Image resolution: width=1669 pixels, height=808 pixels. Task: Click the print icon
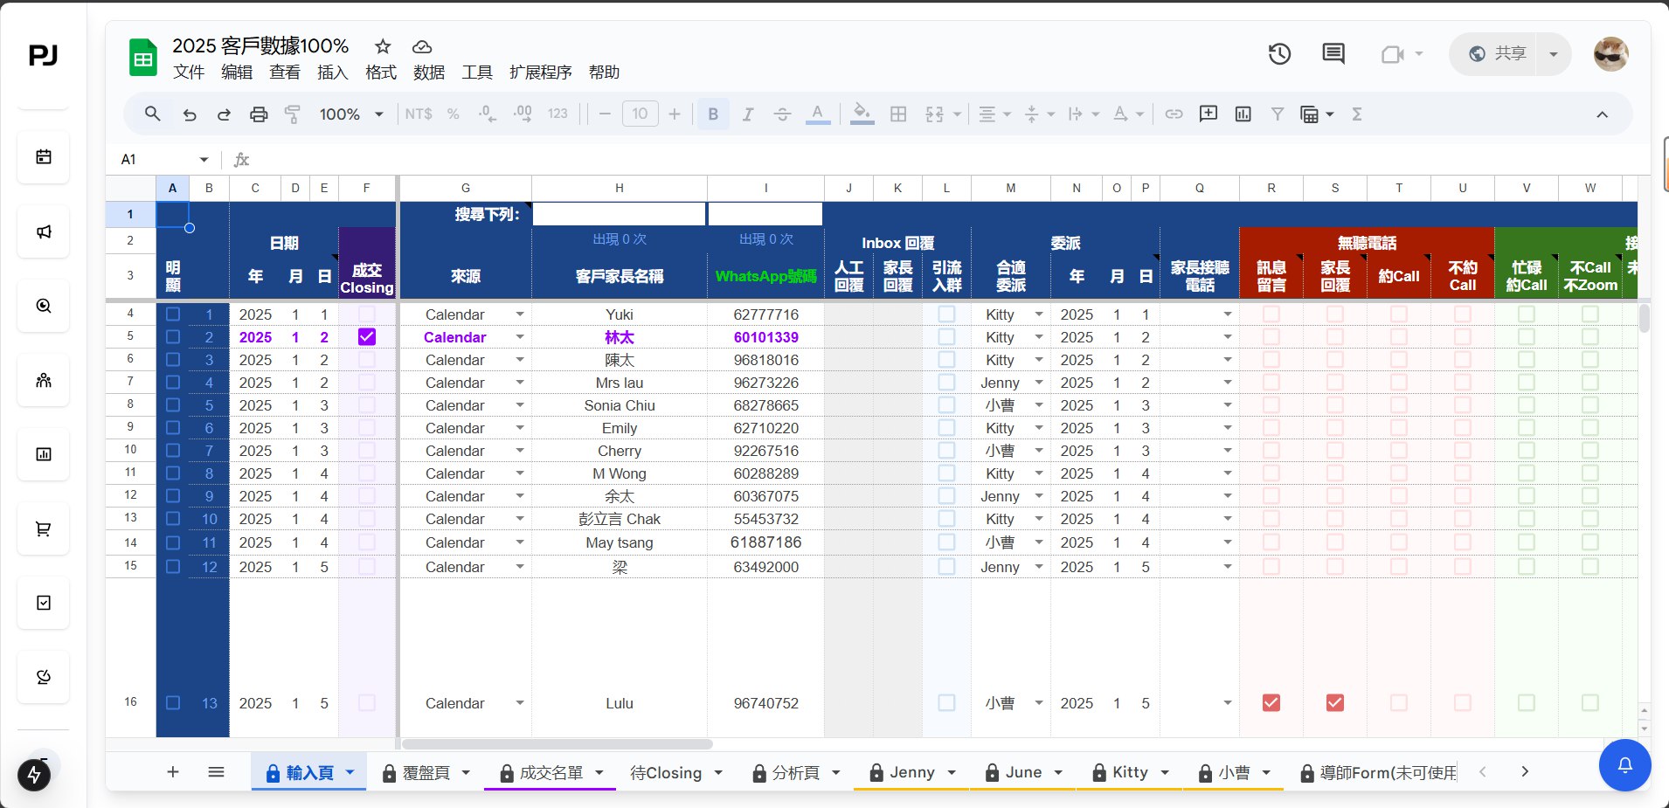tap(259, 114)
